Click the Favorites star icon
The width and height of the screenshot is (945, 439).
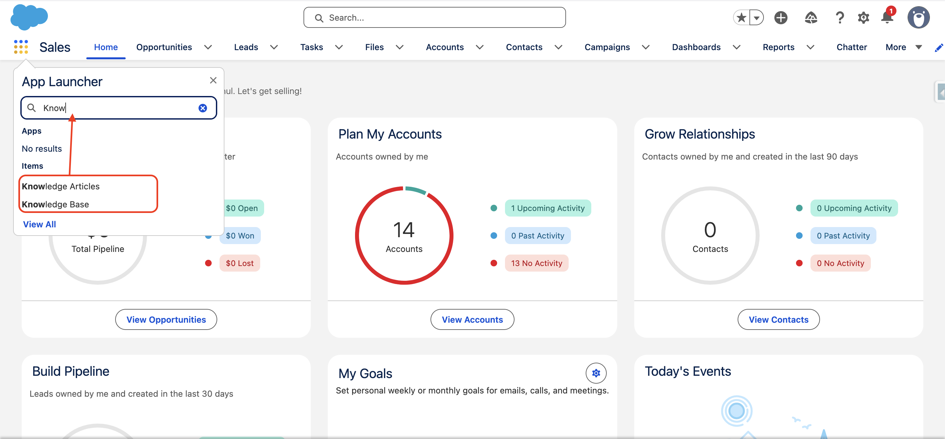click(x=742, y=17)
